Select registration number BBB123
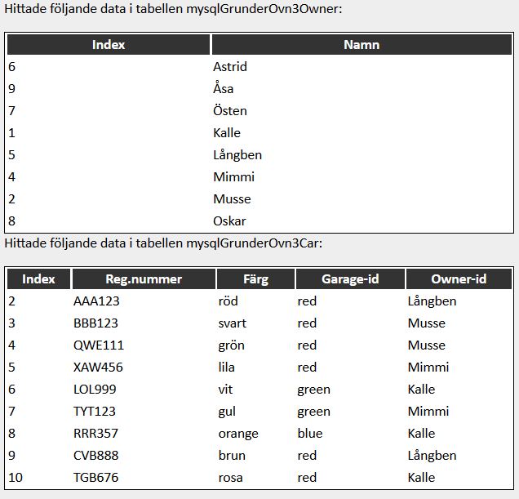Viewport: 519px width, 499px height. tap(96, 323)
